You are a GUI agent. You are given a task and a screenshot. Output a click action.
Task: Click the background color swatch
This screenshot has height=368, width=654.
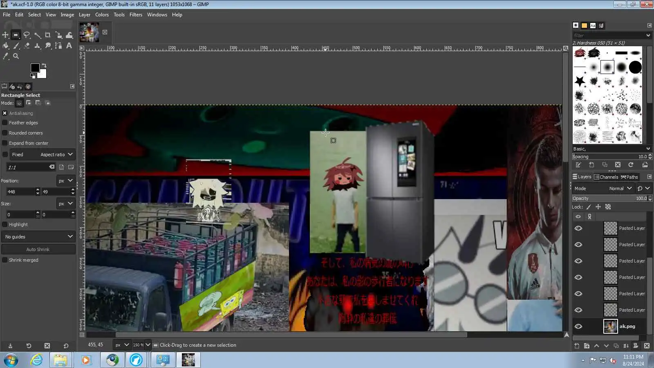tap(43, 74)
